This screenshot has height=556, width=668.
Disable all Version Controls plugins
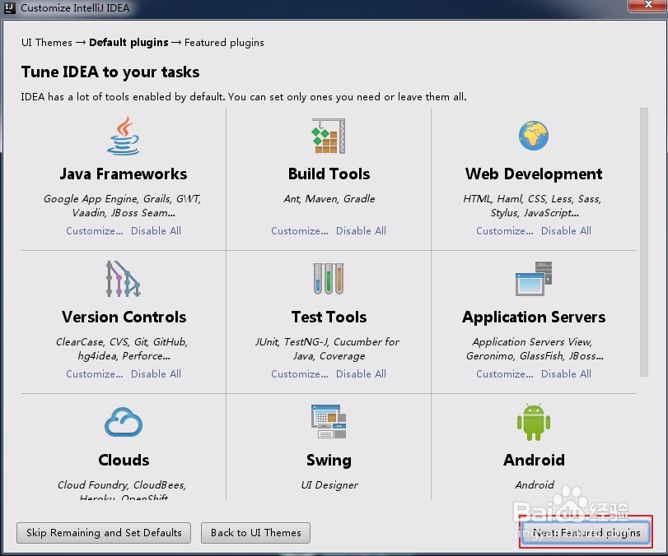point(156,373)
